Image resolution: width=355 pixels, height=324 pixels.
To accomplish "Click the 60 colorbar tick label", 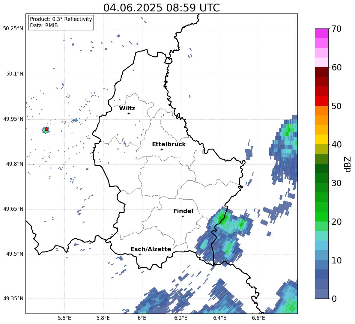I will point(336,67).
